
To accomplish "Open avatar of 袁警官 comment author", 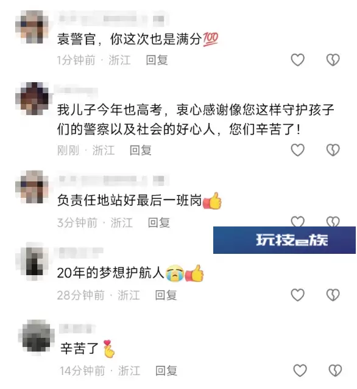I will click(32, 27).
